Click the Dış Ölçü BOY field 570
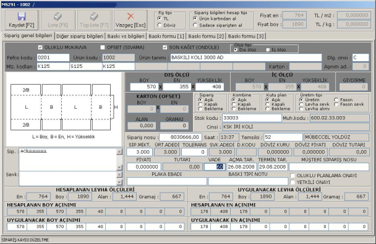This screenshot has height=244, width=376. pyautogui.click(x=144, y=86)
